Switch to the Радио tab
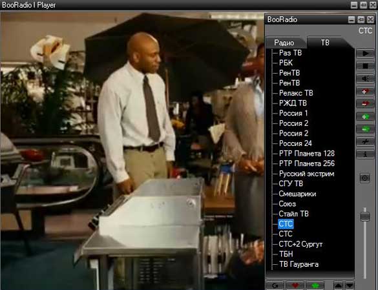The height and width of the screenshot is (290, 378). pos(284,43)
